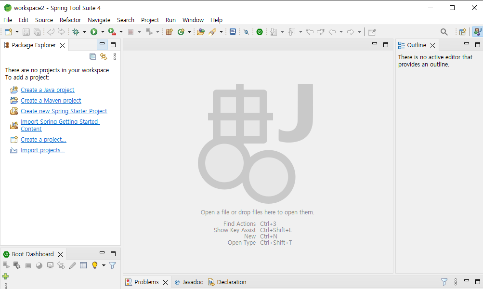Open the Navigate menu
483x289 pixels.
click(x=99, y=20)
